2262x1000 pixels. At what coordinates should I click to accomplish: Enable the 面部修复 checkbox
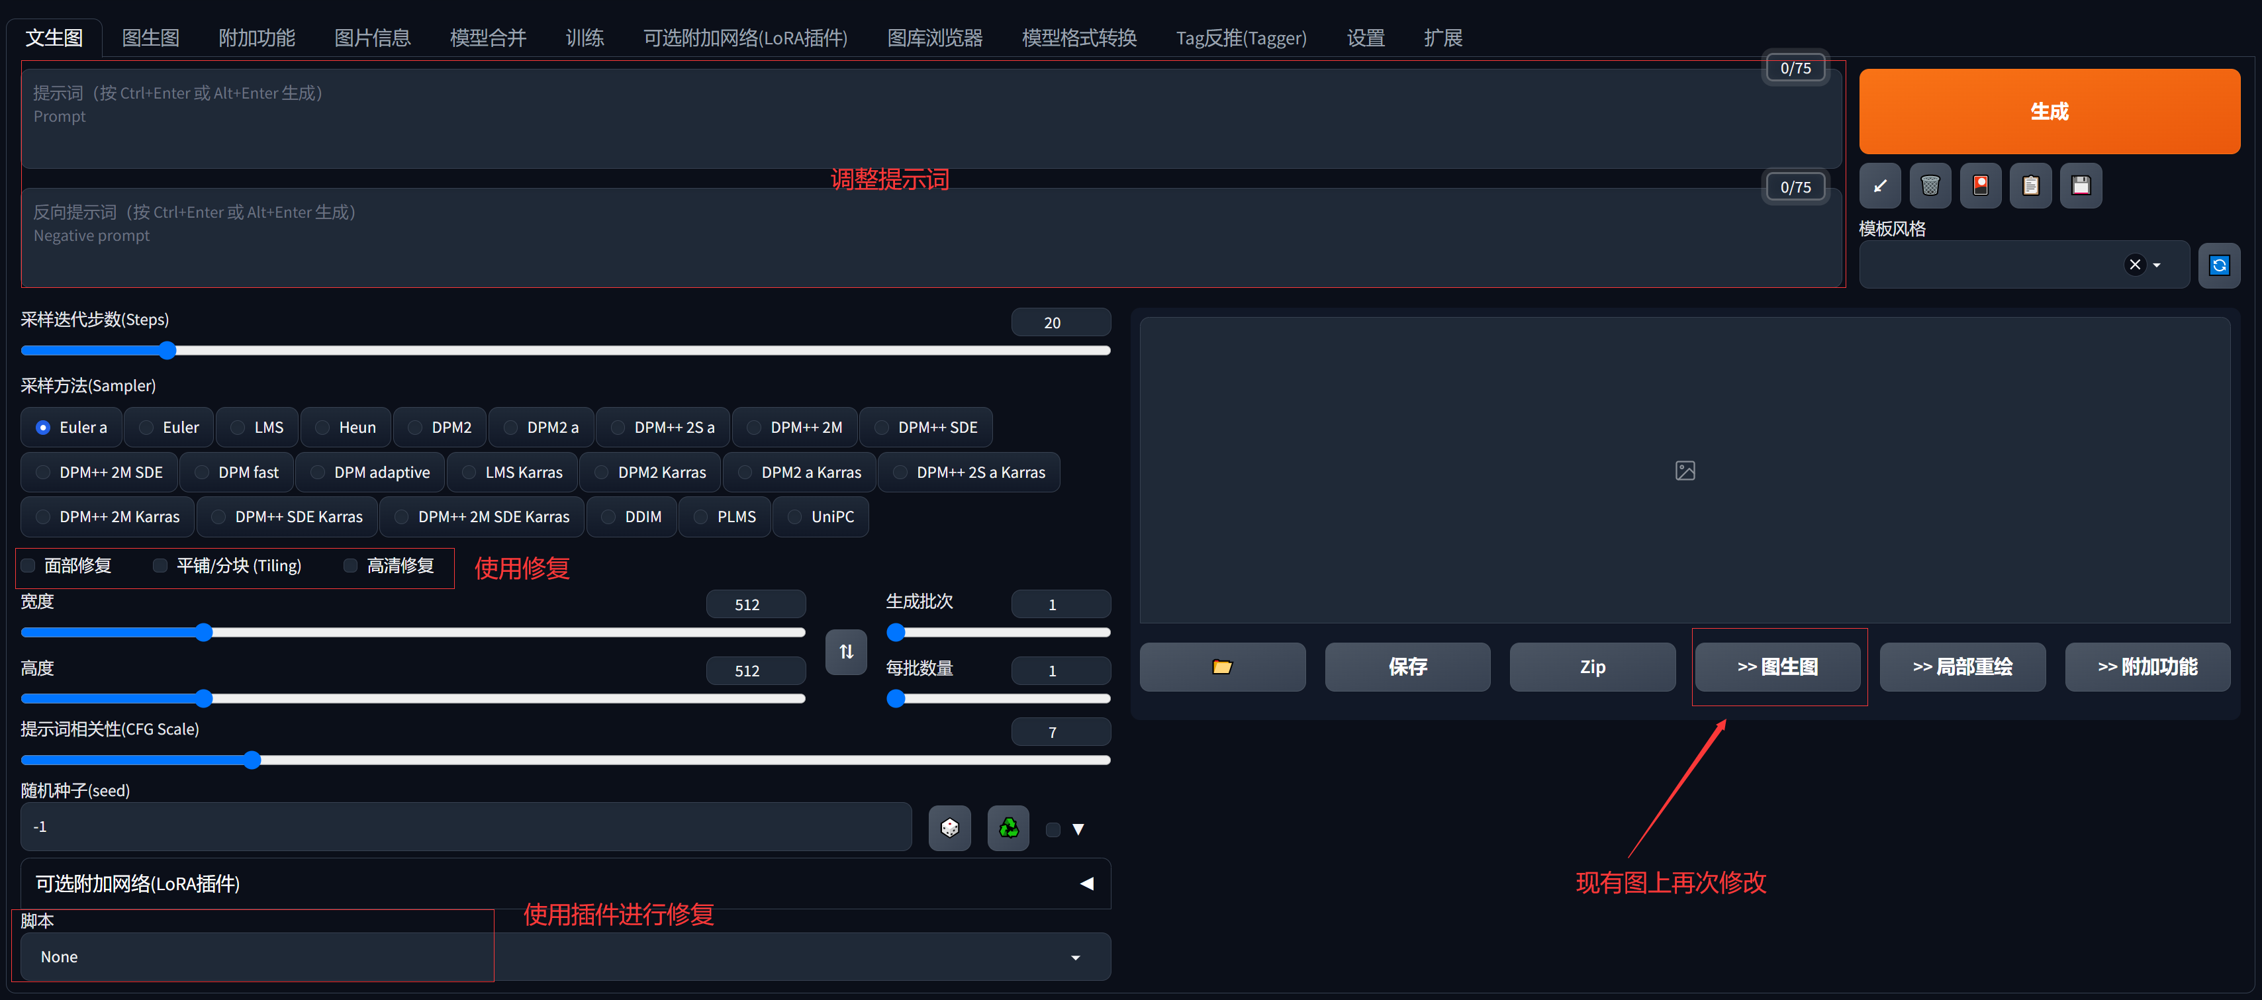pos(28,565)
